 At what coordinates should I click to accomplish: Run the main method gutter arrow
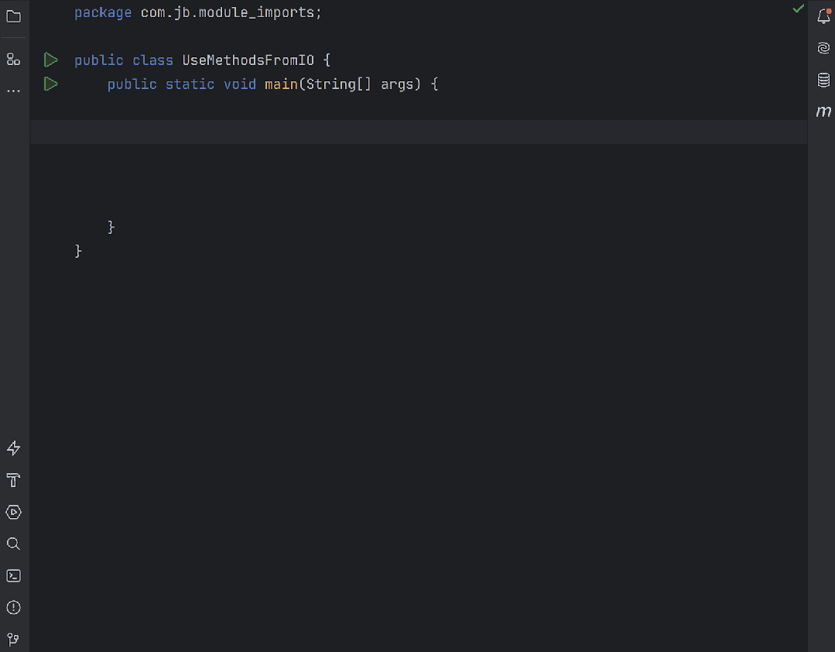pyautogui.click(x=50, y=84)
